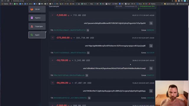Reload the page with the refresh icon
The width and height of the screenshot is (189, 106).
click(8, 1)
